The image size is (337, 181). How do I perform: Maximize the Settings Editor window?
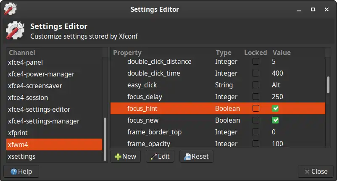313,9
